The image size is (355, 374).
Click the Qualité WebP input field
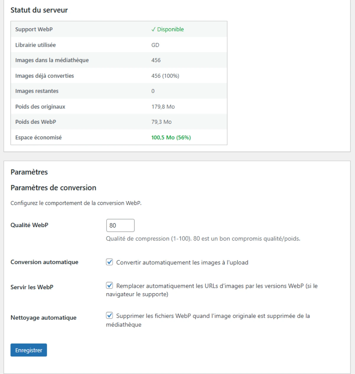(x=120, y=225)
